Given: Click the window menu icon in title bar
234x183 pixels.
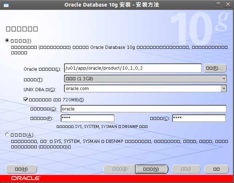Looking at the screenshot, I should tap(6, 5).
